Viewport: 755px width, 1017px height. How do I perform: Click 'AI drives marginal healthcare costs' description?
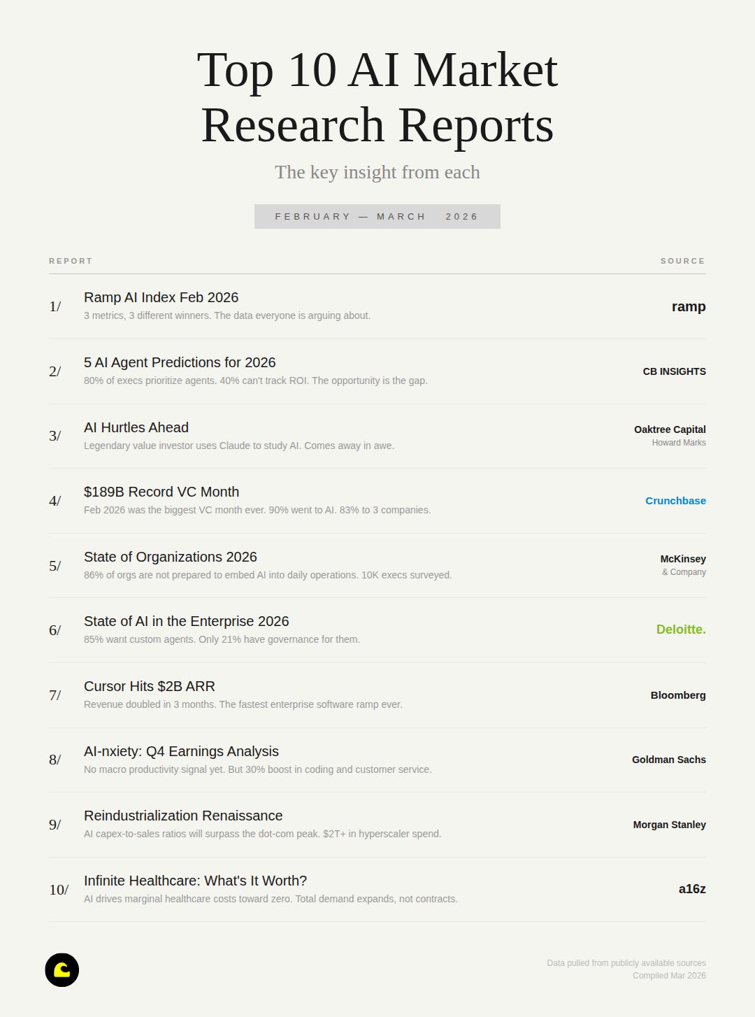[x=271, y=899]
